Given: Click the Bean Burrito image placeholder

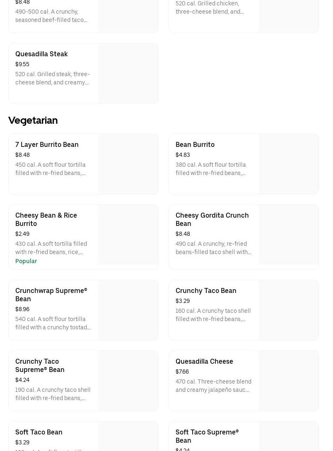Looking at the screenshot, I should coord(288,164).
